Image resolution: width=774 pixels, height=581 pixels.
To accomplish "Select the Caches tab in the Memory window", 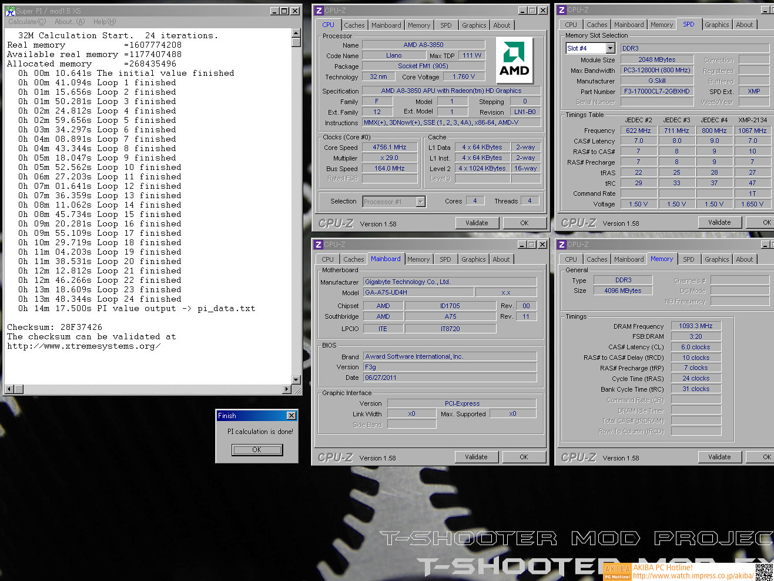I will (597, 259).
